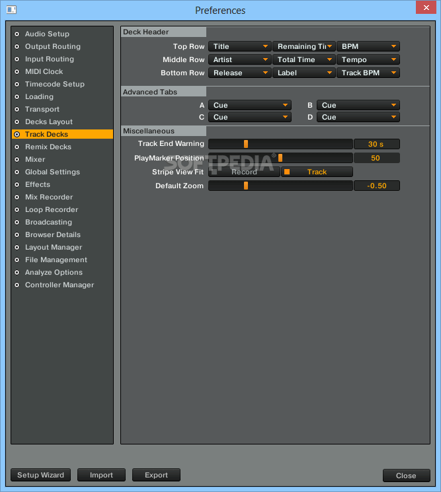Click the PlayMarker Position slider handle
This screenshot has height=492, width=441.
click(x=280, y=158)
